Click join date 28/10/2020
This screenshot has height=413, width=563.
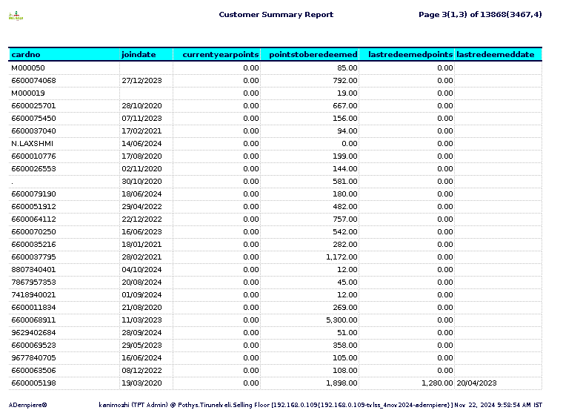141,106
